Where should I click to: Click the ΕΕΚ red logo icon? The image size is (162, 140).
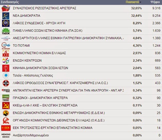(x=6, y=128)
